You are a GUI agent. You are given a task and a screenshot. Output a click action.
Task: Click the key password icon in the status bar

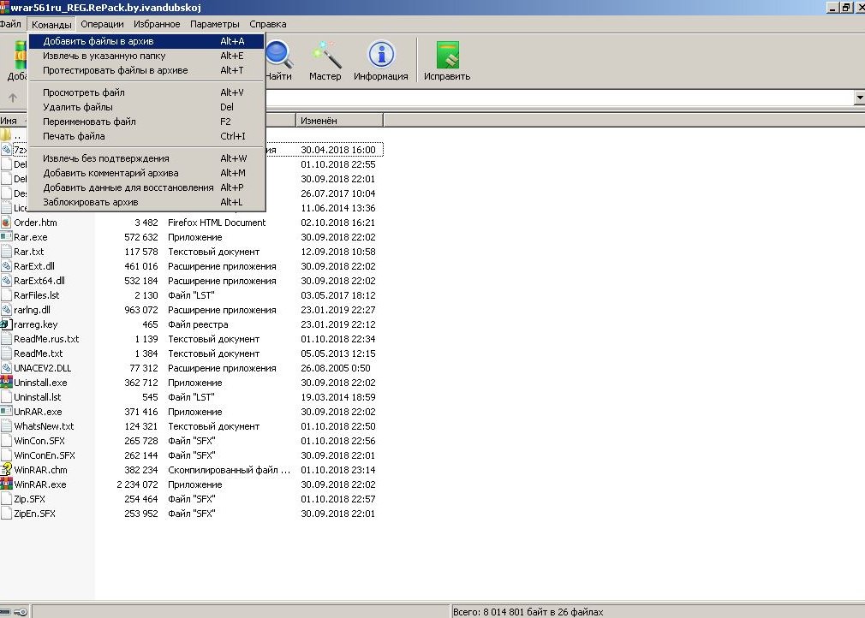tap(21, 611)
